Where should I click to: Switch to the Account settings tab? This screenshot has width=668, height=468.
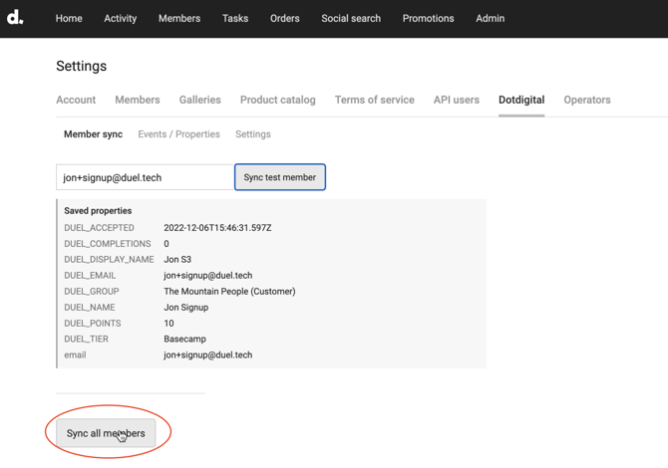pyautogui.click(x=76, y=100)
